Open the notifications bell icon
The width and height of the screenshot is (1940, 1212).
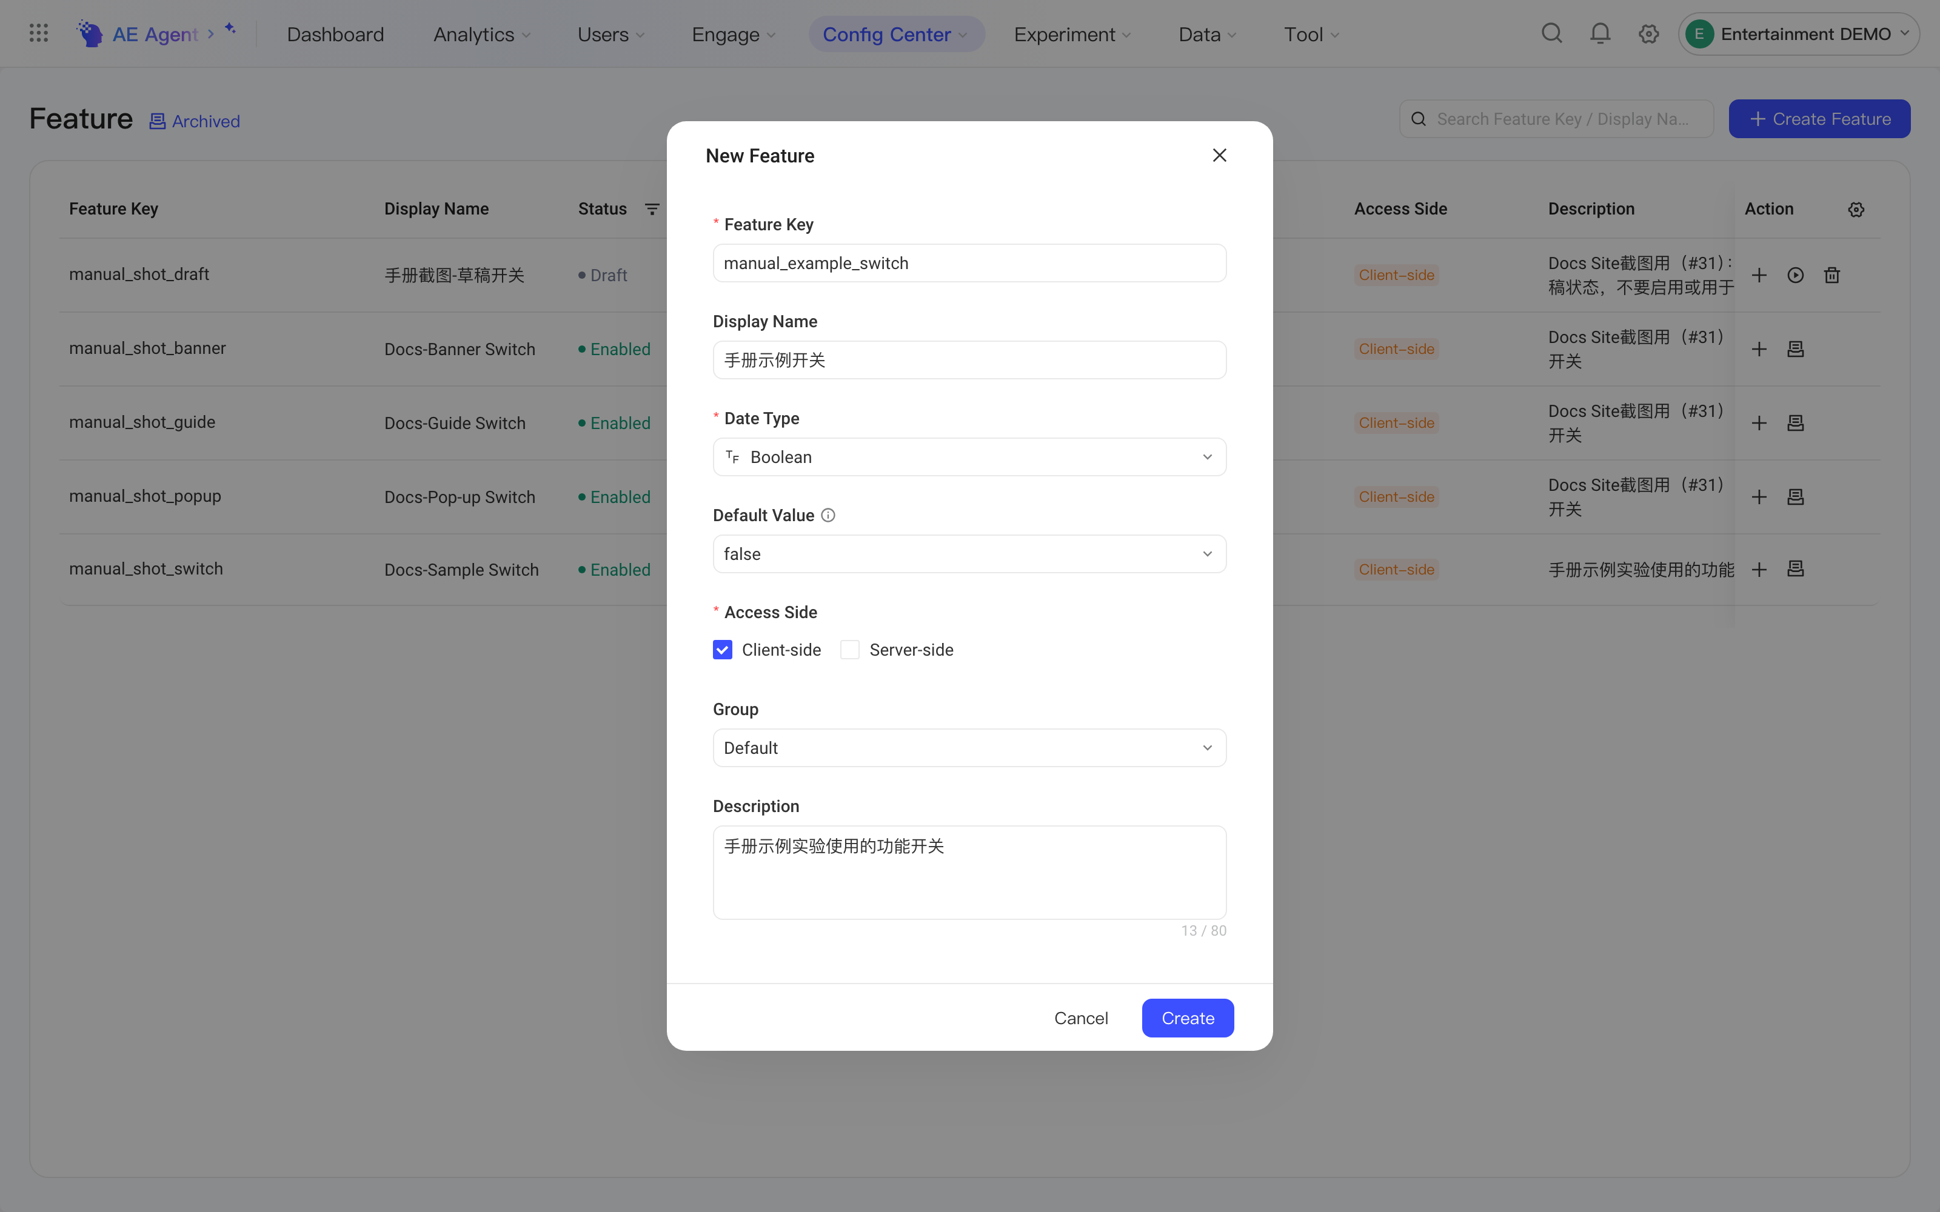(x=1600, y=34)
